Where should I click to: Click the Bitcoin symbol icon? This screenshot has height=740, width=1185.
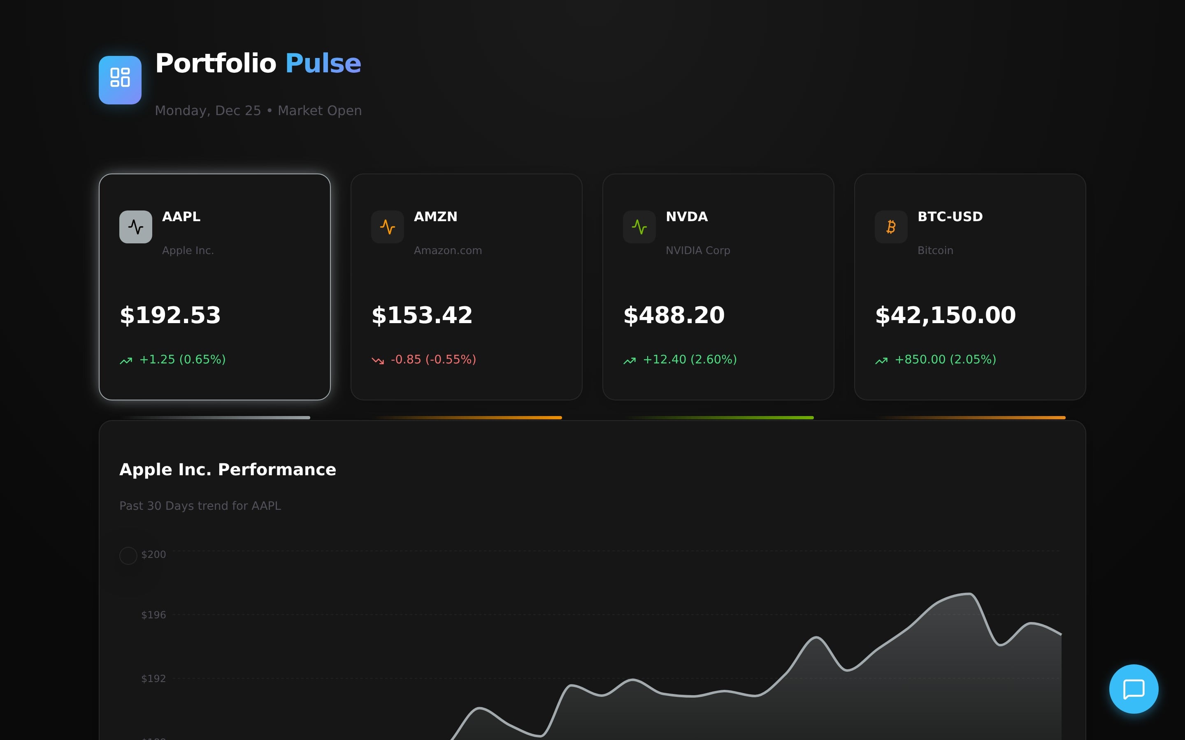click(891, 227)
